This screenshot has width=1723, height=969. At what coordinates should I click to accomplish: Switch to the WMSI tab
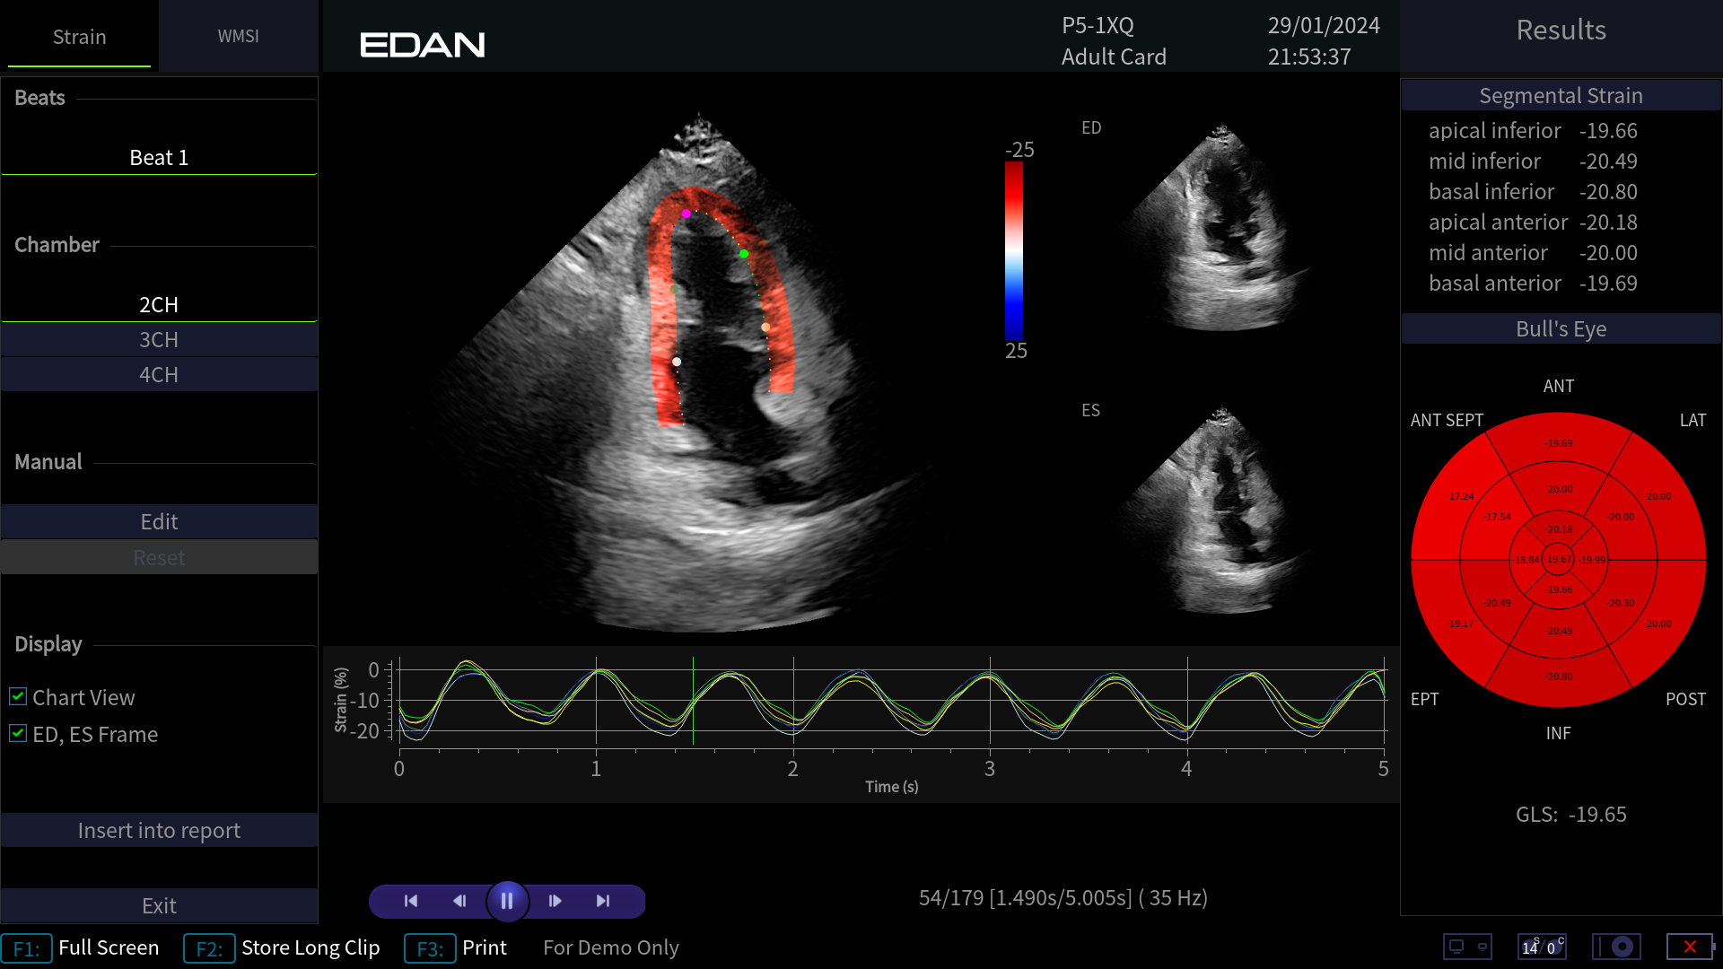[238, 36]
